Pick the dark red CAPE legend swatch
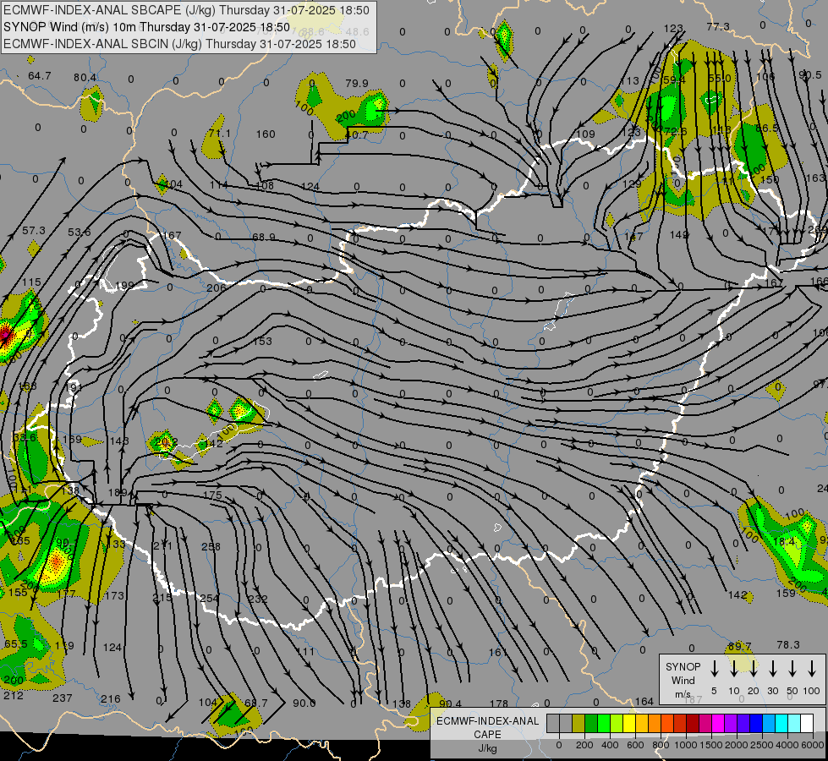Image resolution: width=828 pixels, height=761 pixels. pos(693,723)
